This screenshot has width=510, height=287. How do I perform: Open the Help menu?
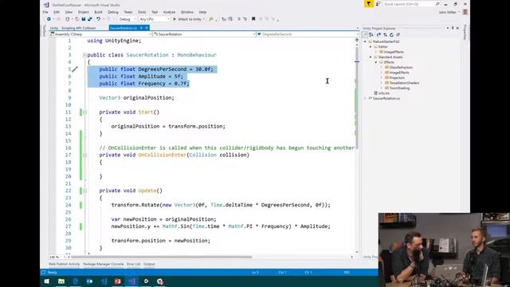tap(202, 12)
